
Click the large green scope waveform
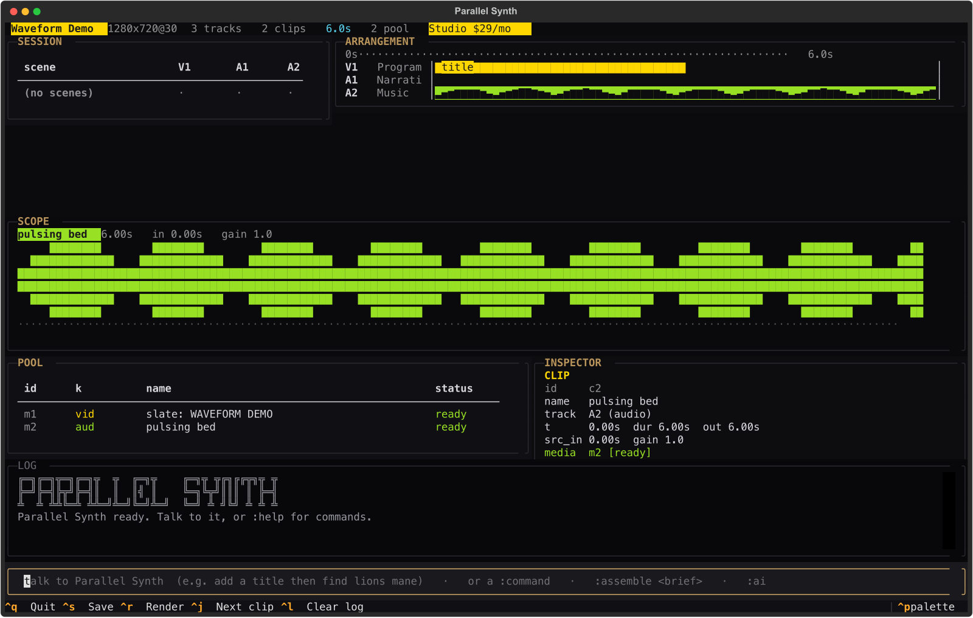coord(470,280)
